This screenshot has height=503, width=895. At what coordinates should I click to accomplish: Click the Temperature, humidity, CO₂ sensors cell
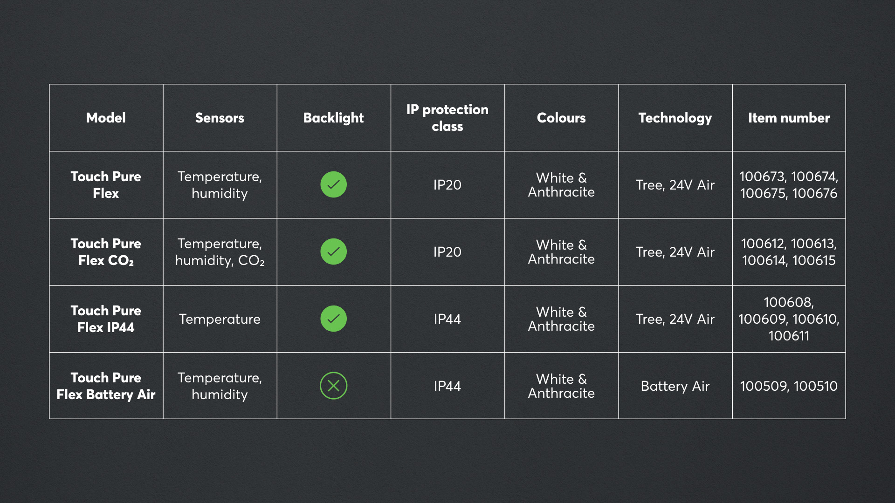click(220, 252)
